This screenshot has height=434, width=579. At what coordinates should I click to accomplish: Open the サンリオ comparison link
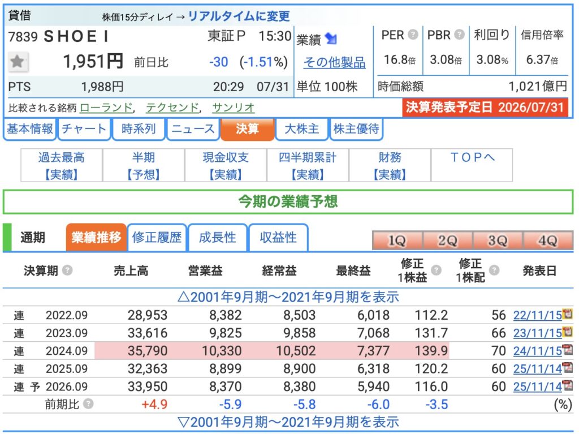pos(234,108)
